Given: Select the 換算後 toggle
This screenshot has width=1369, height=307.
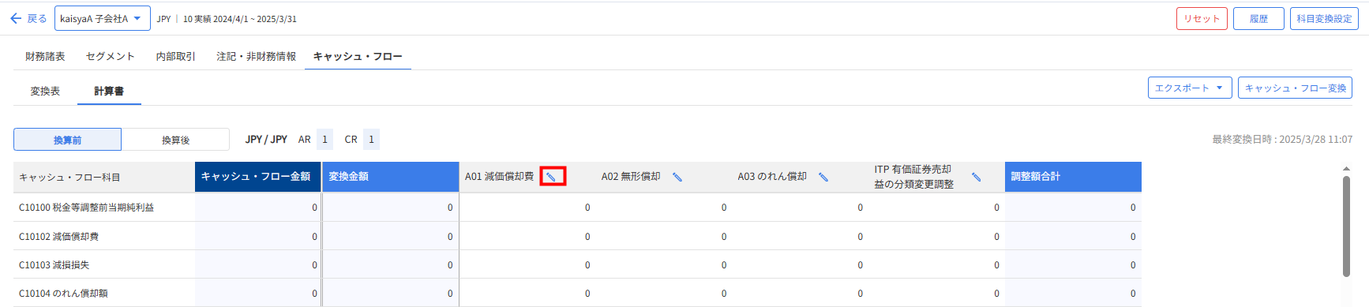Looking at the screenshot, I should coord(175,140).
